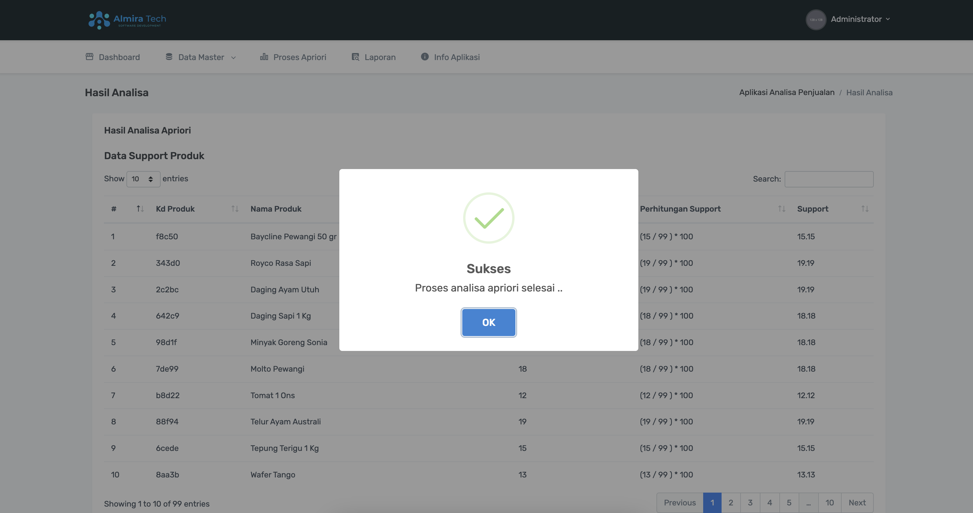This screenshot has width=973, height=513.
Task: Click the Tepung Terigu 1 Kg cell
Action: pos(284,448)
